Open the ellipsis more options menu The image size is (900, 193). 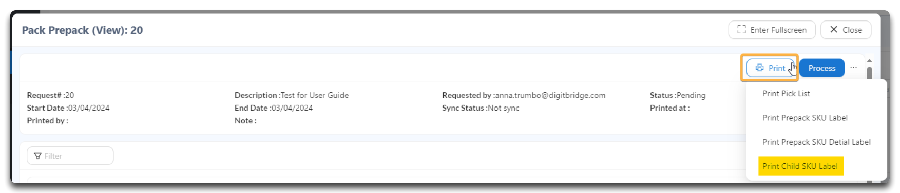click(x=853, y=68)
